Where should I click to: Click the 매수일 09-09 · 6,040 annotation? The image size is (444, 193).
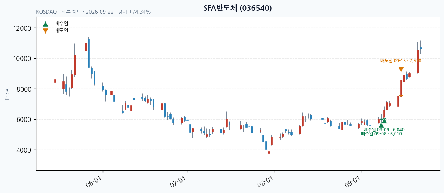(384, 130)
